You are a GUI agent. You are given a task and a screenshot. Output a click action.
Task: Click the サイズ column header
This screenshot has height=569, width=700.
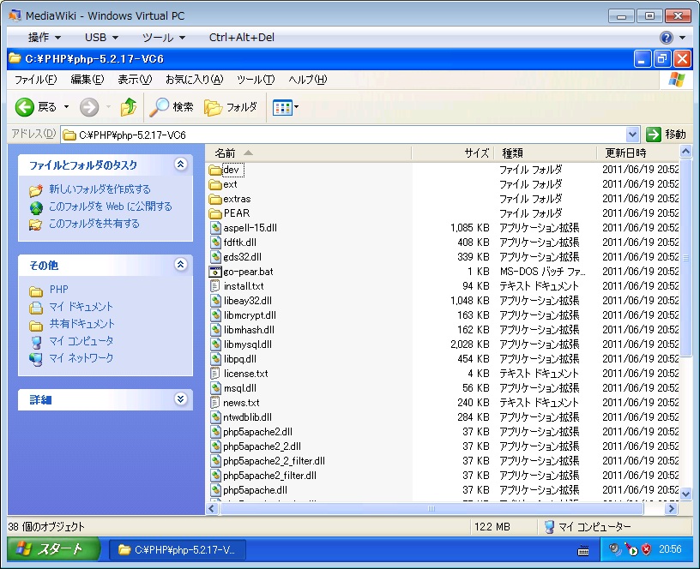[x=452, y=153]
